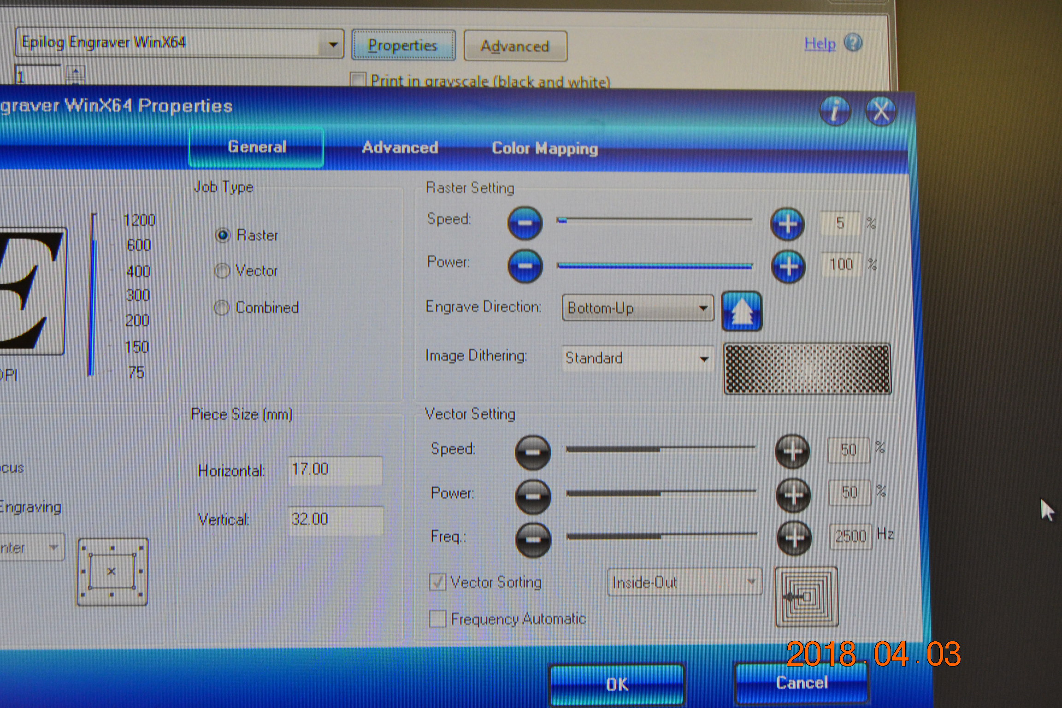Select the 75 DPI resolution label

tap(136, 372)
